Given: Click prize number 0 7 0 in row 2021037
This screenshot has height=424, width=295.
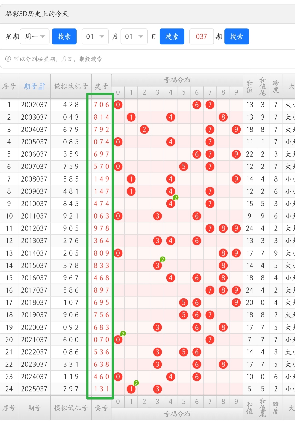Looking at the screenshot, I should click(101, 340).
